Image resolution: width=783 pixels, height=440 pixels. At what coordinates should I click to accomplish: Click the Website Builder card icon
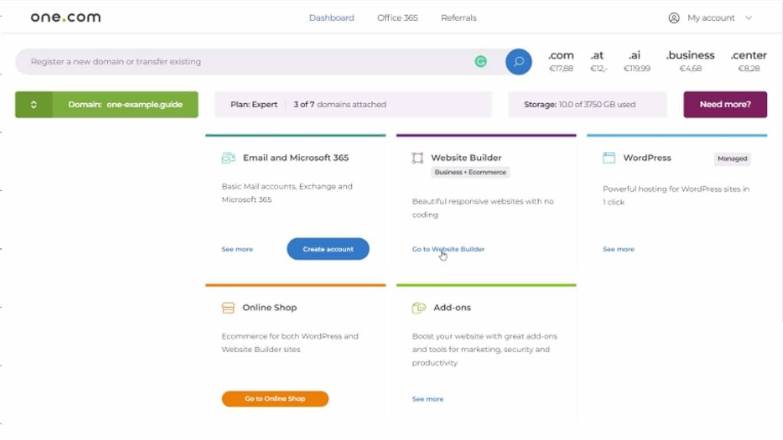(x=417, y=158)
